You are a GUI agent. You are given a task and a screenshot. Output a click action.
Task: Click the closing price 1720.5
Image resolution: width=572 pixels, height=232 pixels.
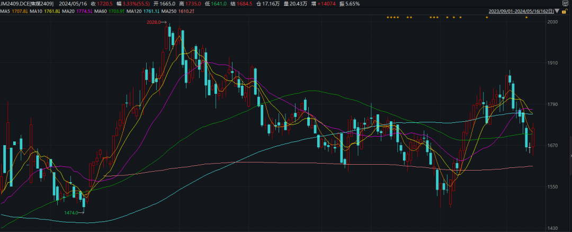[x=105, y=4]
